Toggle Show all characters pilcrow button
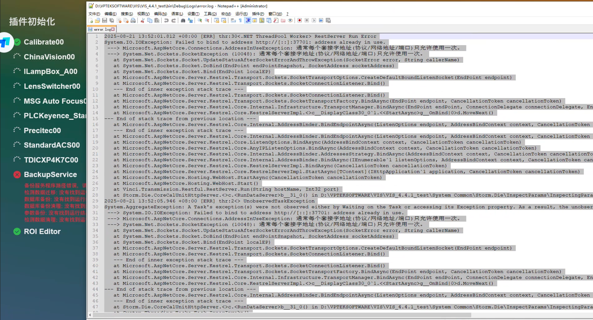The image size is (593, 320). (x=240, y=20)
